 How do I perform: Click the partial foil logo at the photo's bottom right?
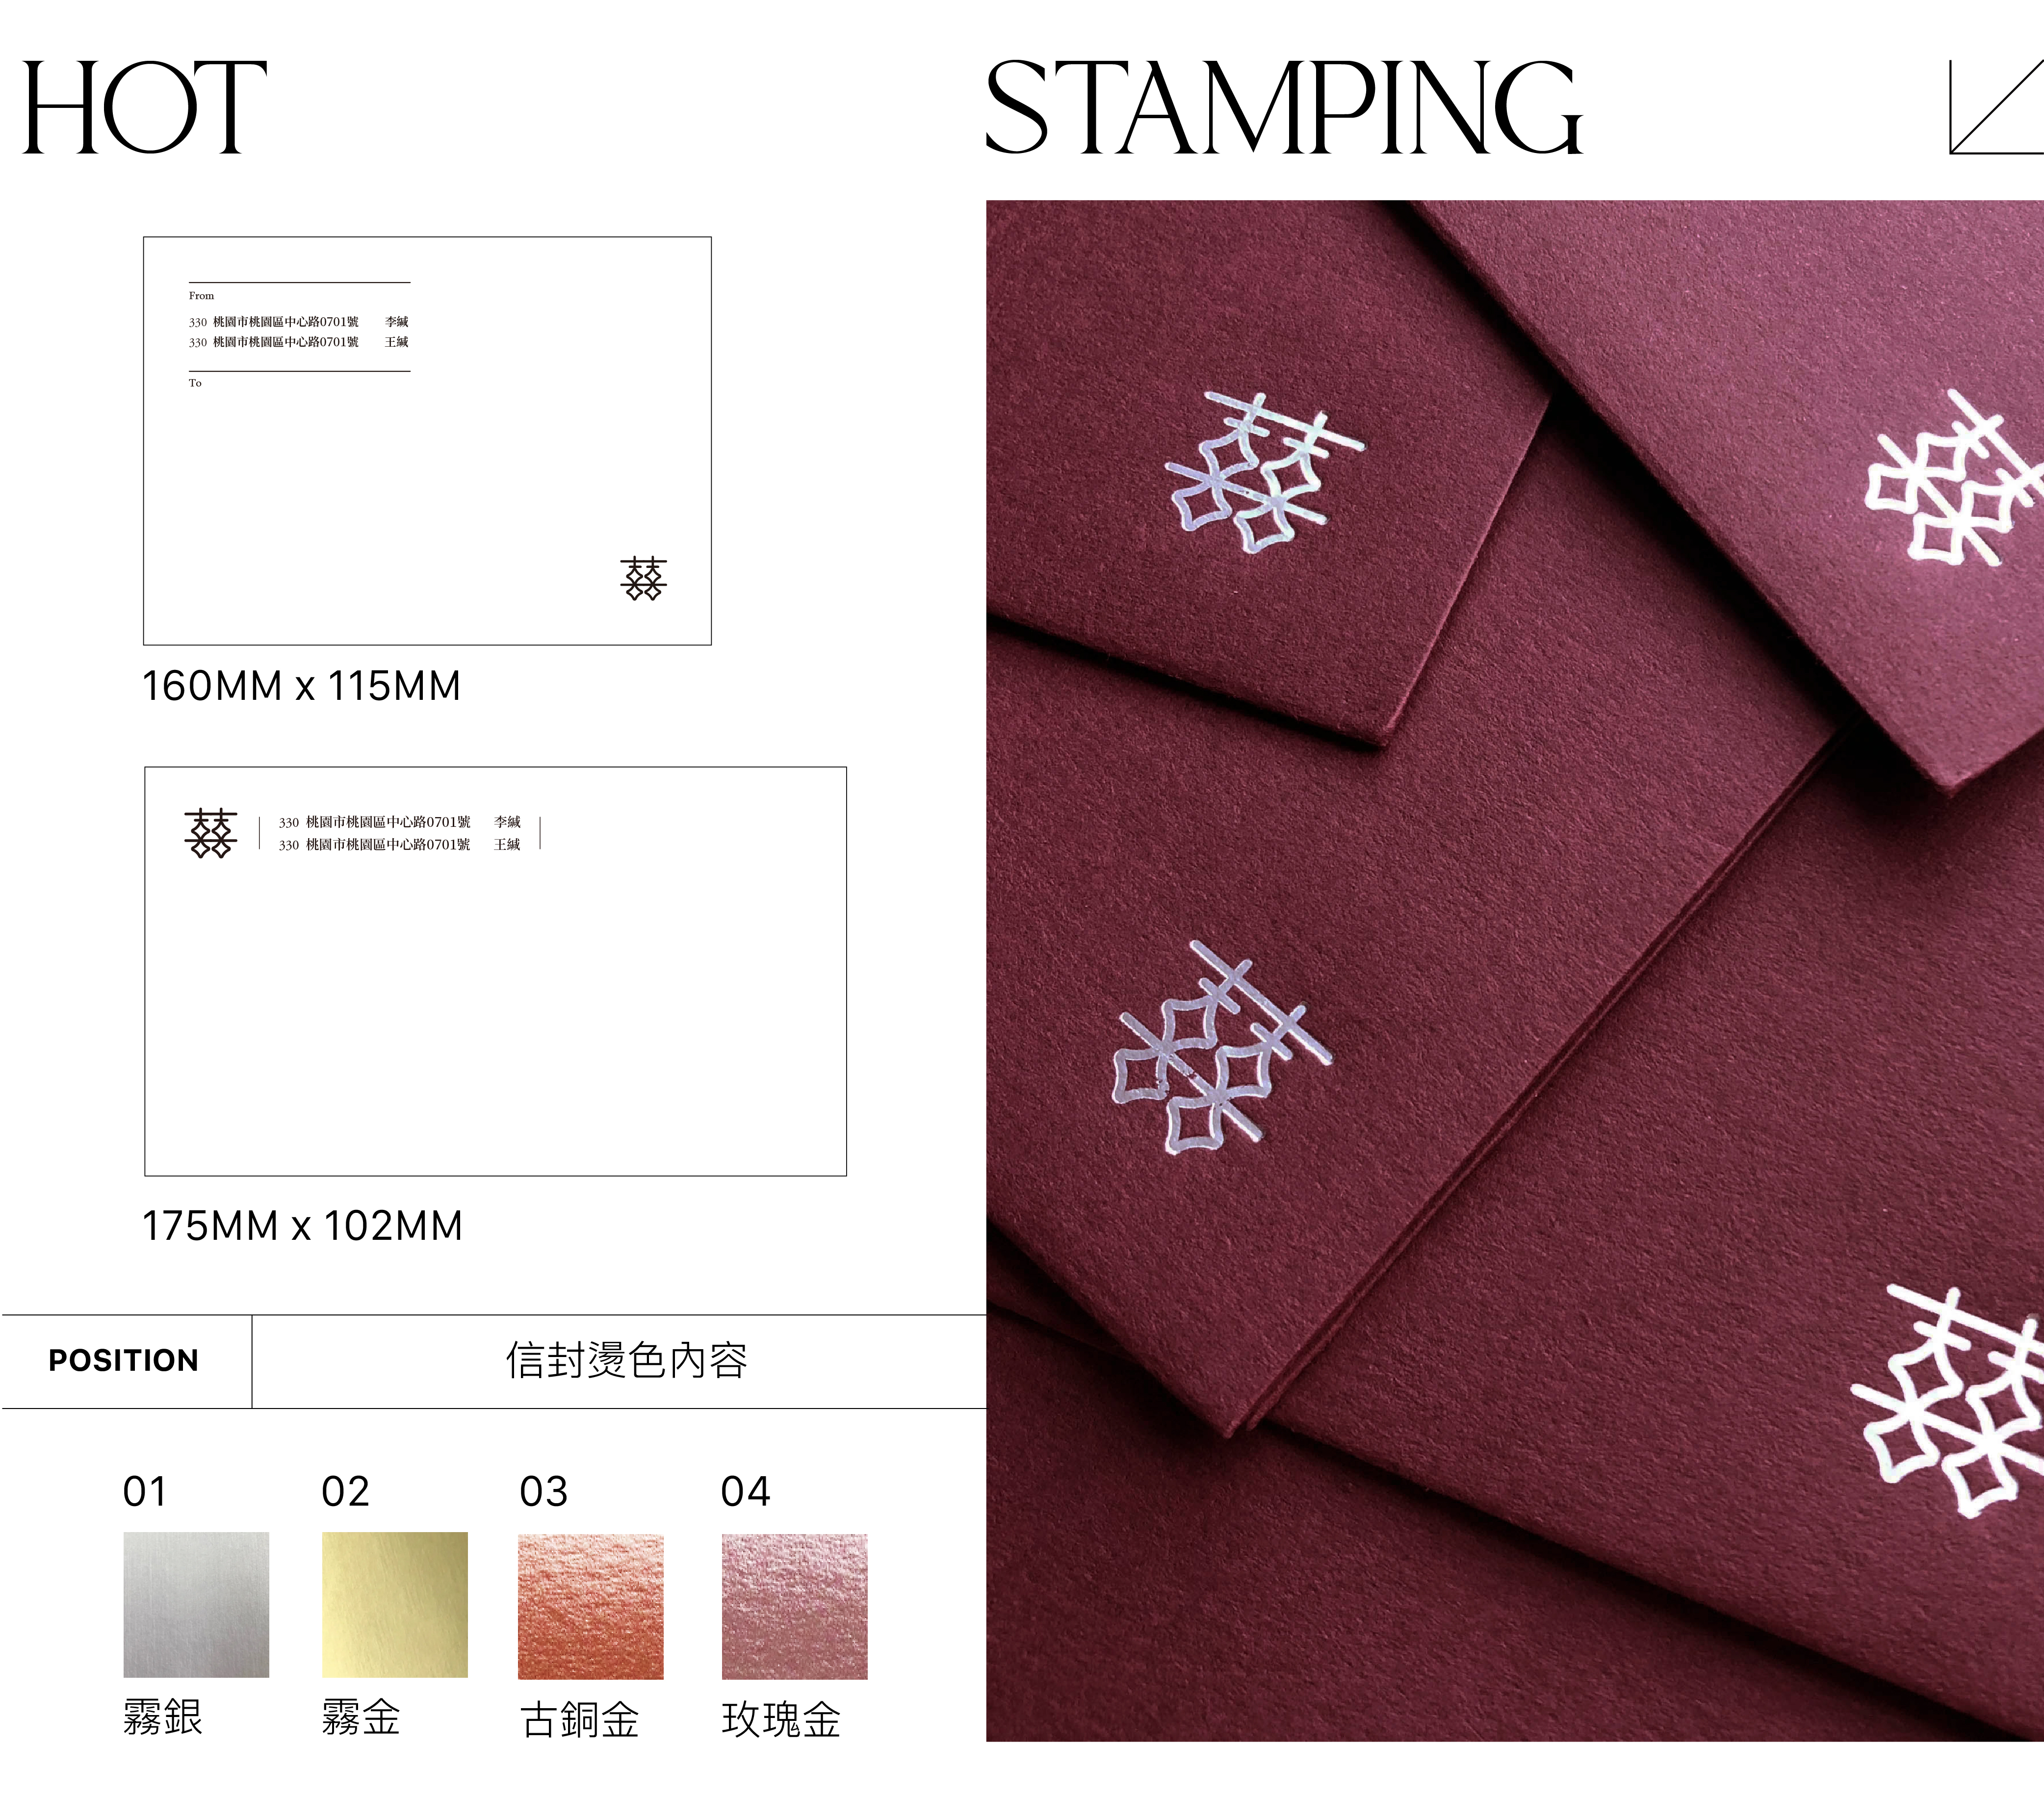tap(1947, 1400)
